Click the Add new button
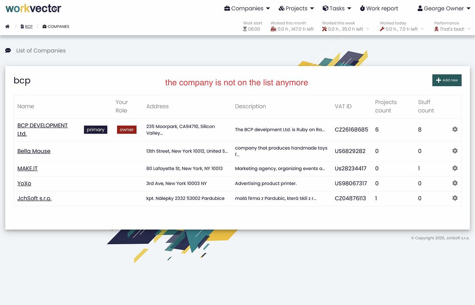 click(446, 80)
